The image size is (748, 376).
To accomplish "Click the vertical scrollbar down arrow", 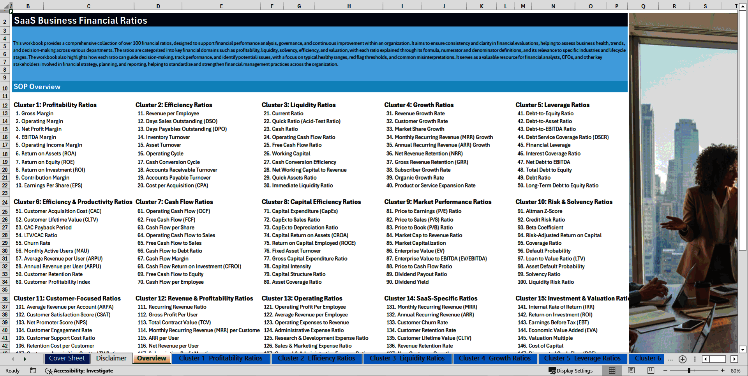I will click(743, 350).
